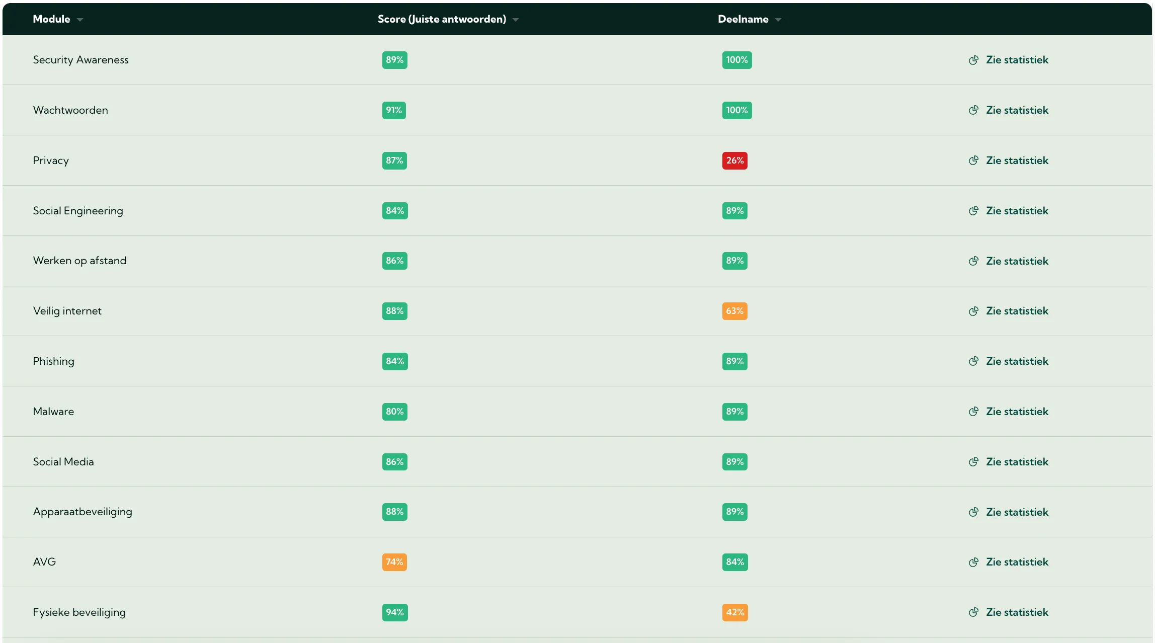This screenshot has width=1155, height=643.
Task: Click the chart icon in Veilig internet row
Action: (973, 311)
